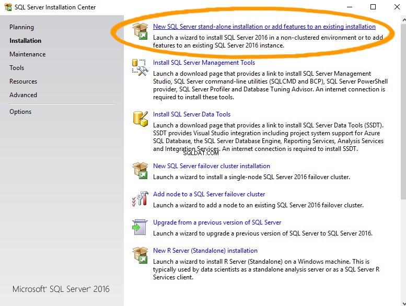Screen dimensions: 406x306
Task: Select the Installation section
Action: 26,41
